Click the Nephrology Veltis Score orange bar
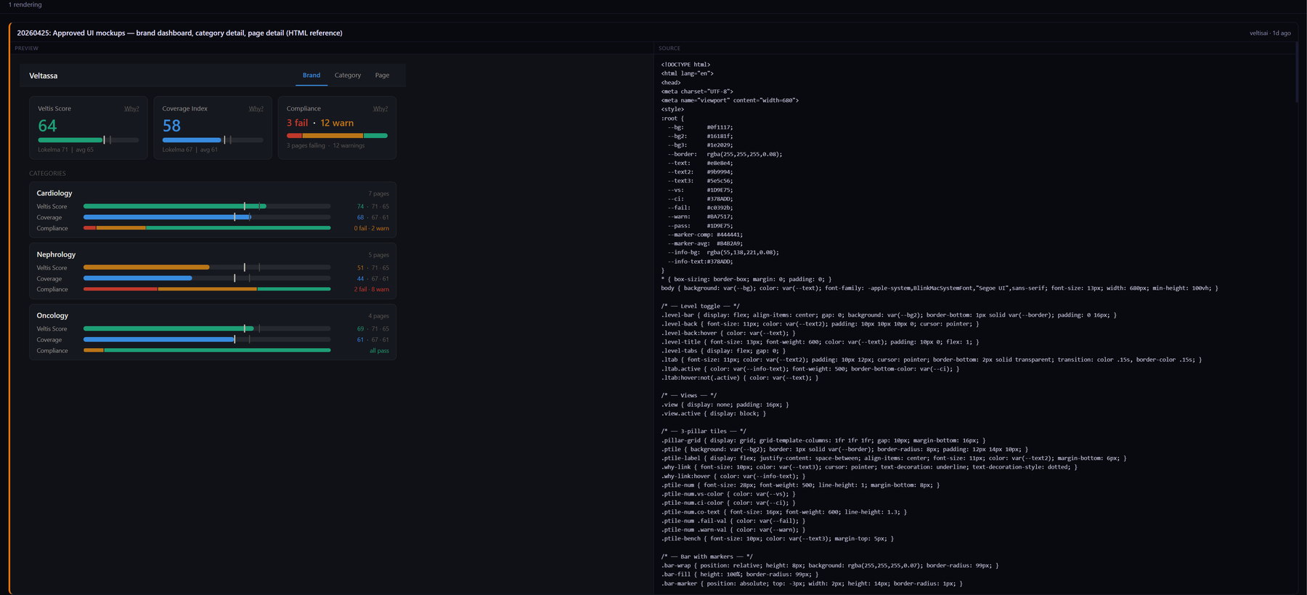Viewport: 1307px width, 595px height. [x=146, y=267]
